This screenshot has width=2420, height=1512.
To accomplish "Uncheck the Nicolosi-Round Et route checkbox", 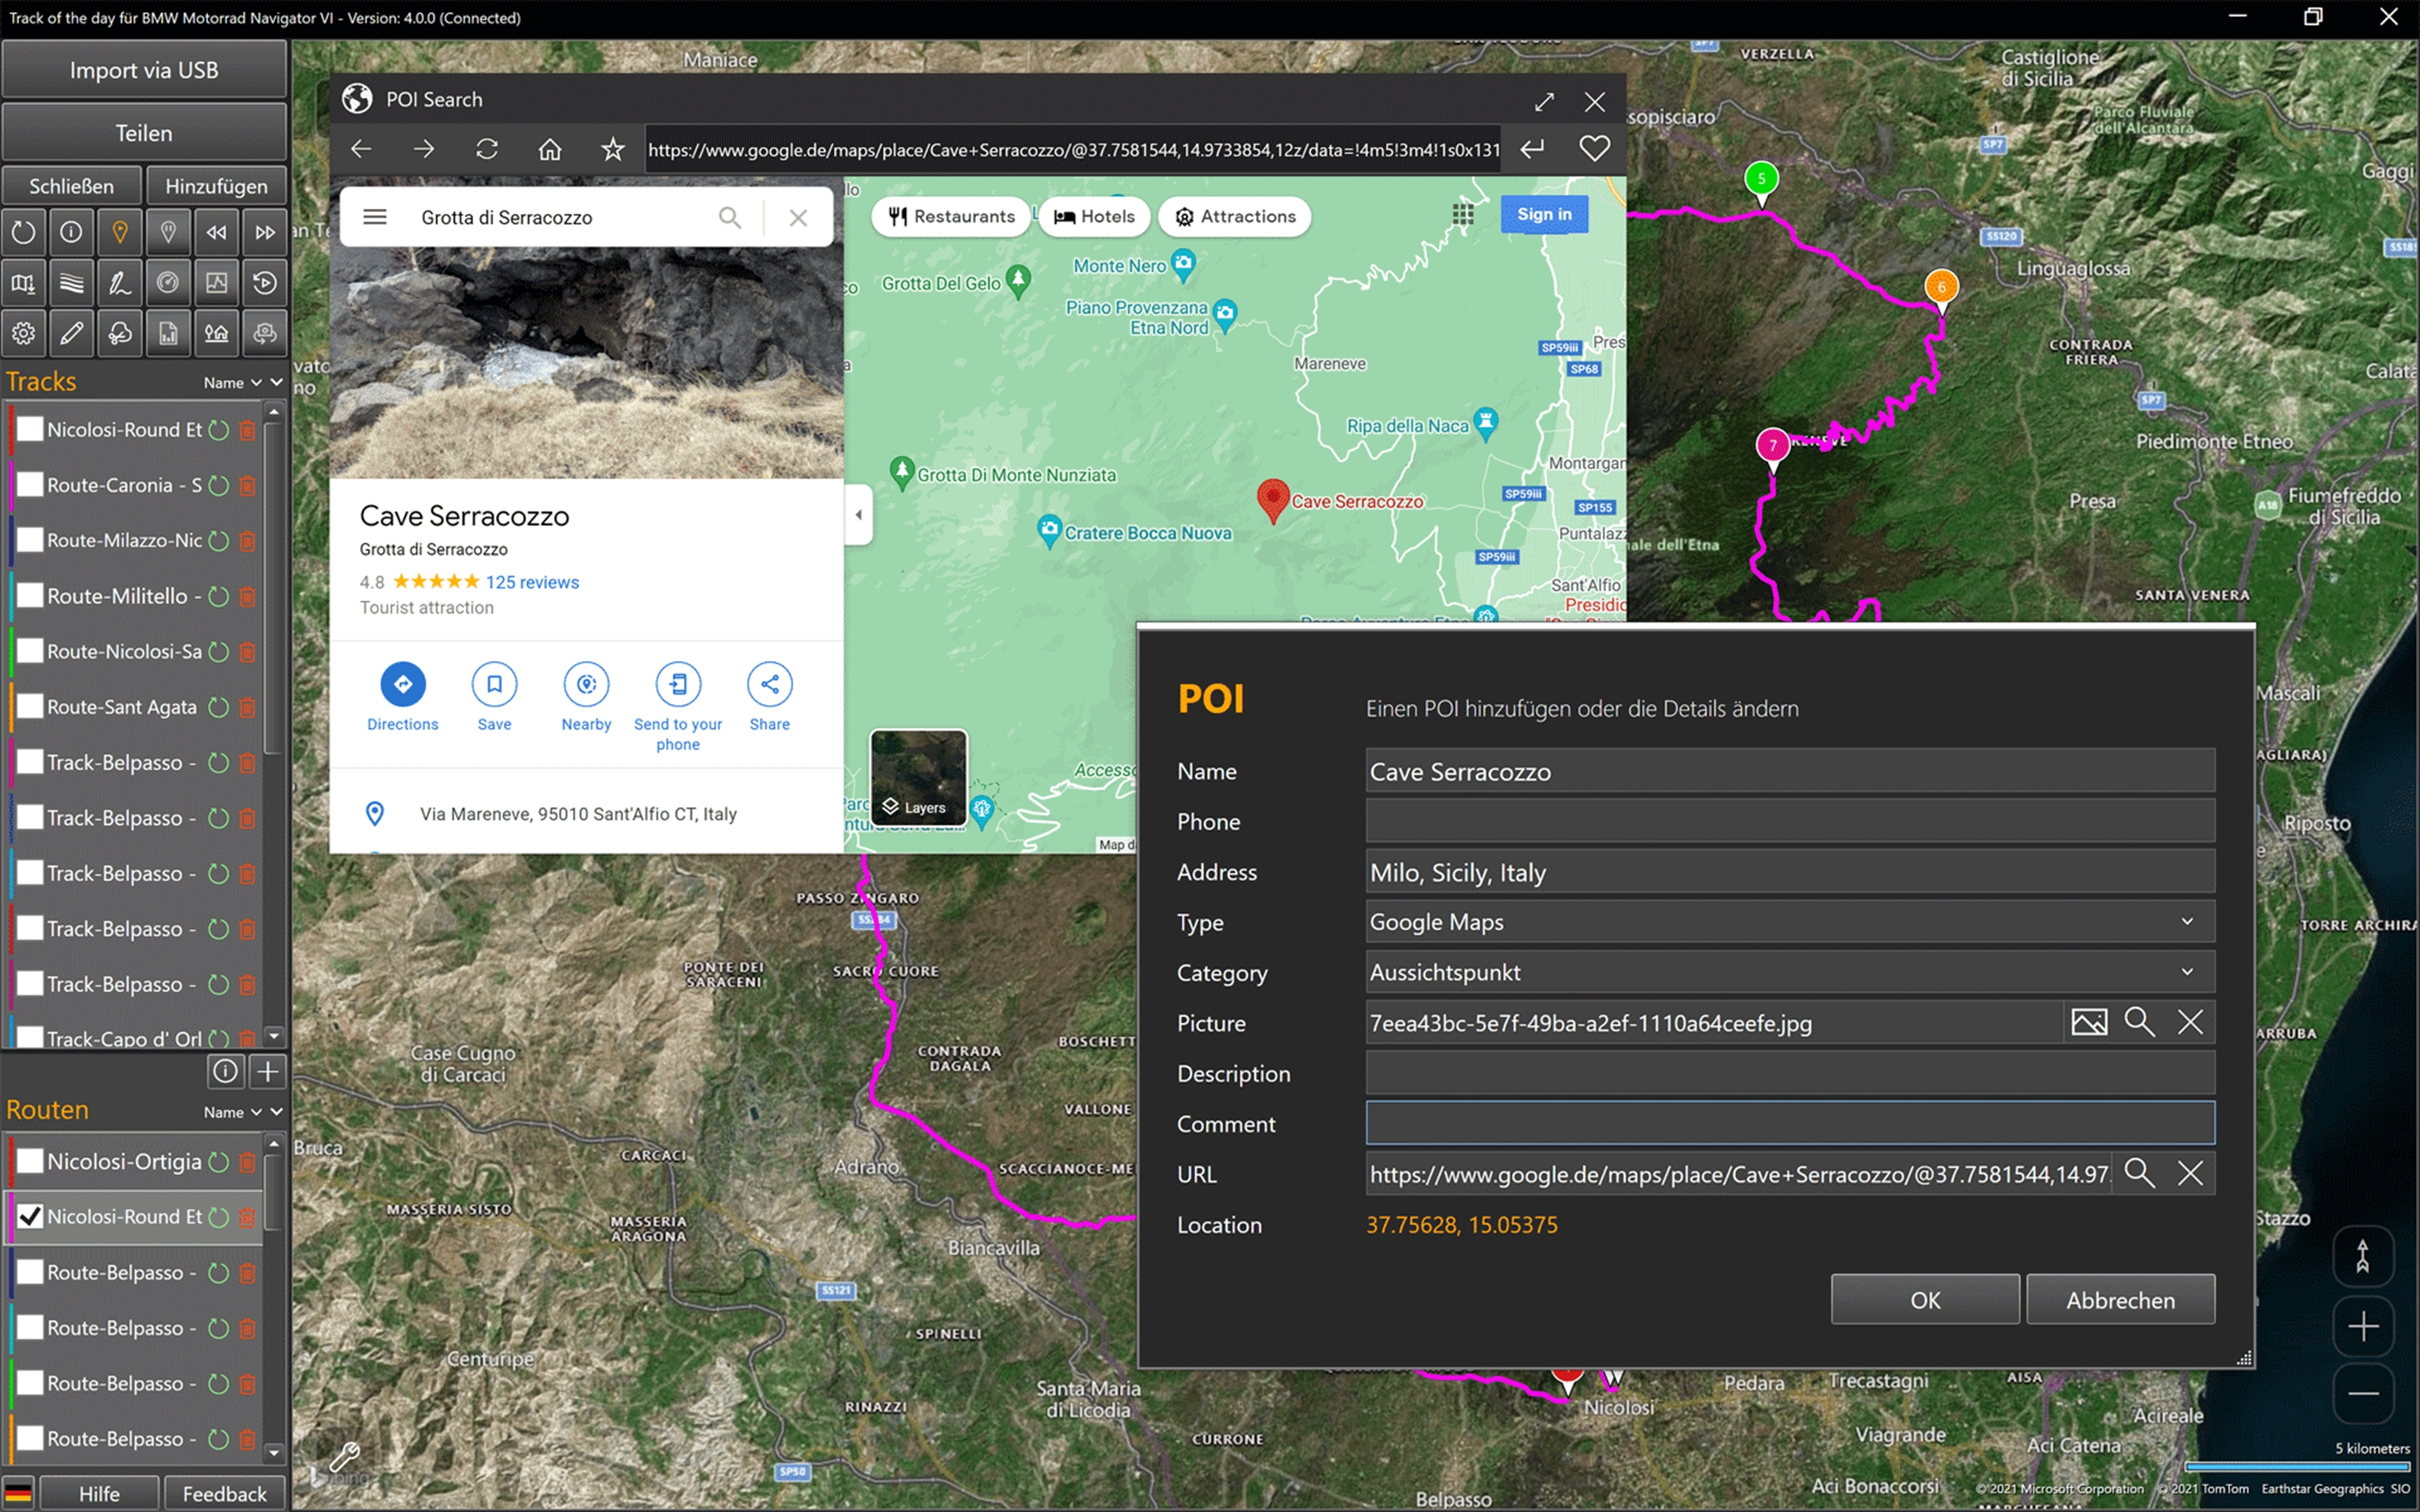I will coord(31,1216).
